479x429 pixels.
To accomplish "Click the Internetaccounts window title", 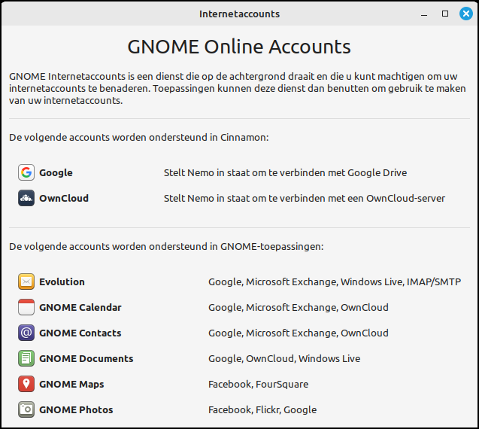I will (x=239, y=14).
